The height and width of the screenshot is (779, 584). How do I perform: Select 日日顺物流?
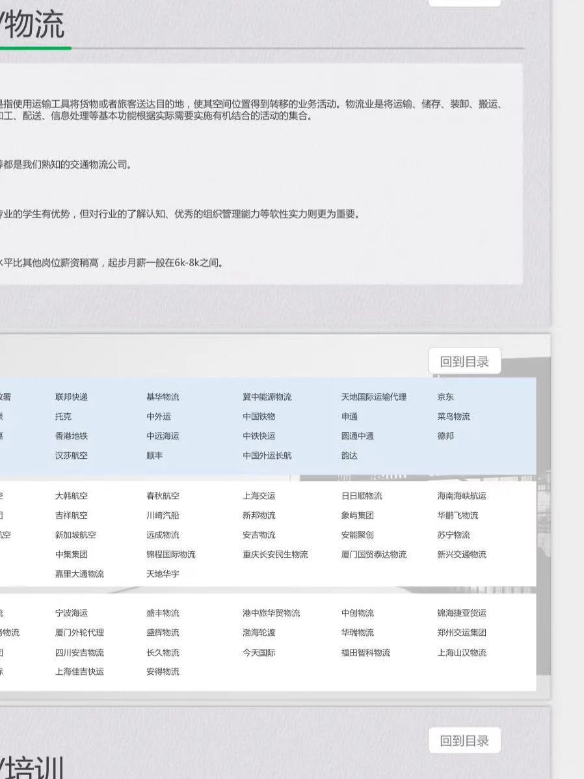pyautogui.click(x=362, y=495)
